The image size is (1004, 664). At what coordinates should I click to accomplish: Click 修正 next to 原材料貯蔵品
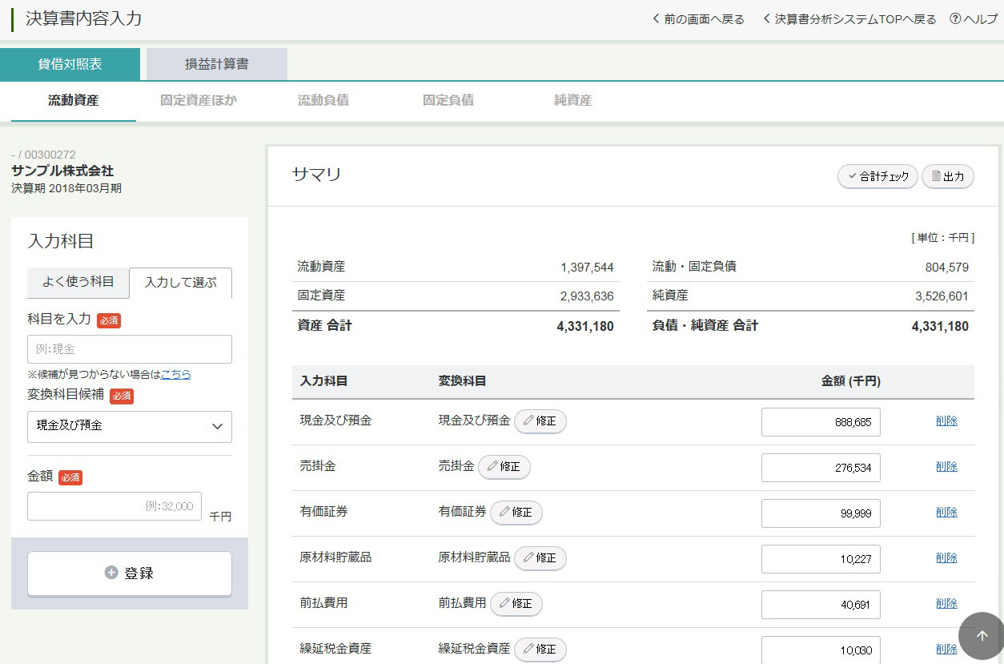pos(540,558)
